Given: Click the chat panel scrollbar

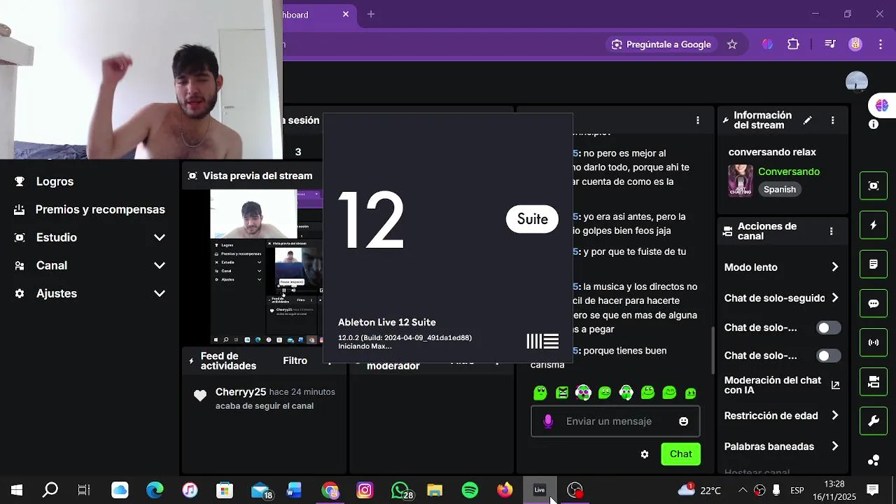Looking at the screenshot, I should (713, 350).
